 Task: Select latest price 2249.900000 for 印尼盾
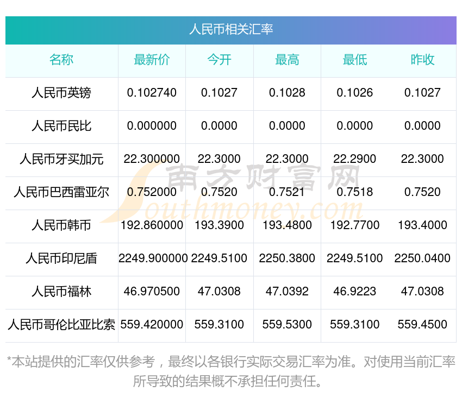pos(153,258)
